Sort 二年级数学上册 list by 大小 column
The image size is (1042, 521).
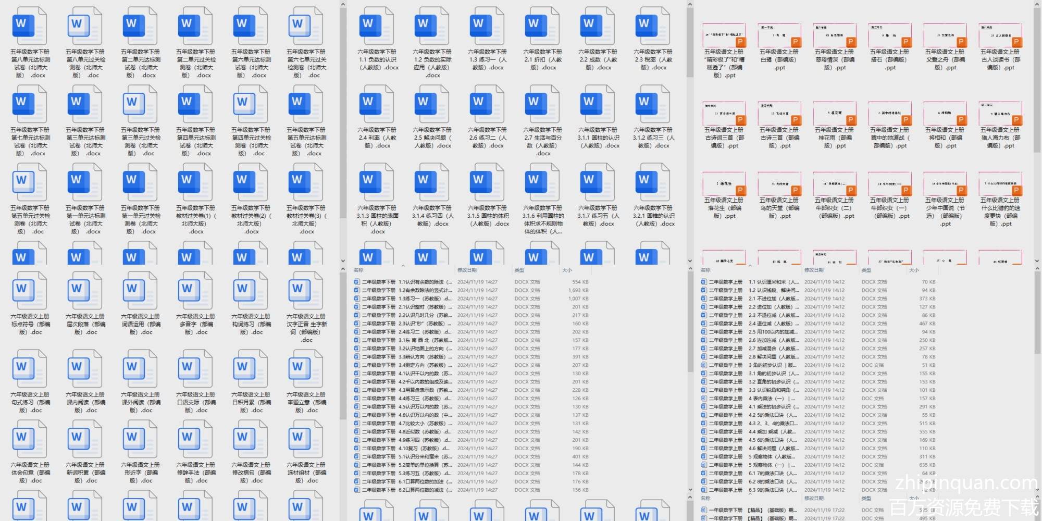914,270
